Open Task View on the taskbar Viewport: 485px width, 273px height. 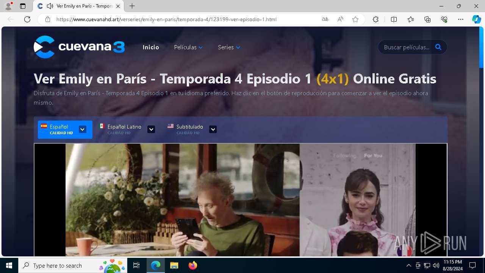137,265
